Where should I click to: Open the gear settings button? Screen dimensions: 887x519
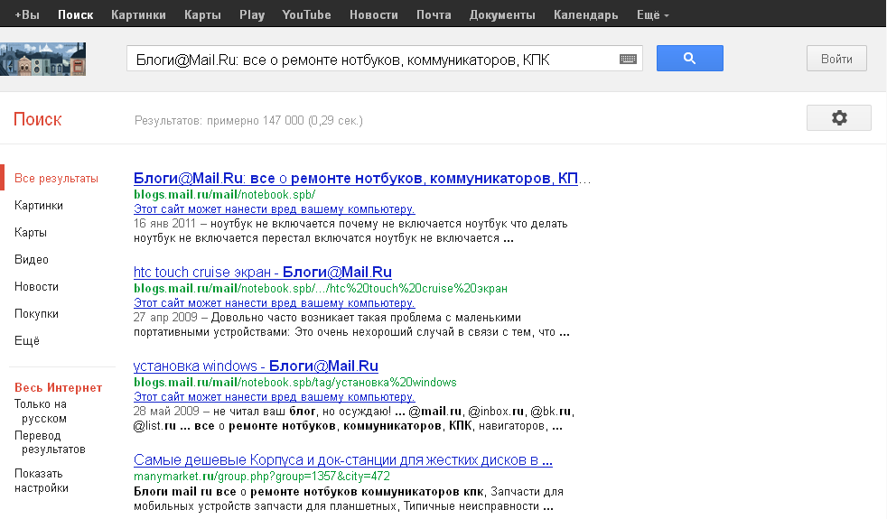(838, 118)
